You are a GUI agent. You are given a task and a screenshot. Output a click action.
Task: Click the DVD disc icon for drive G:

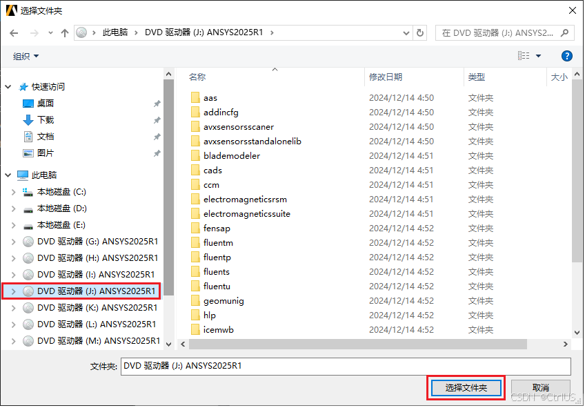click(28, 242)
